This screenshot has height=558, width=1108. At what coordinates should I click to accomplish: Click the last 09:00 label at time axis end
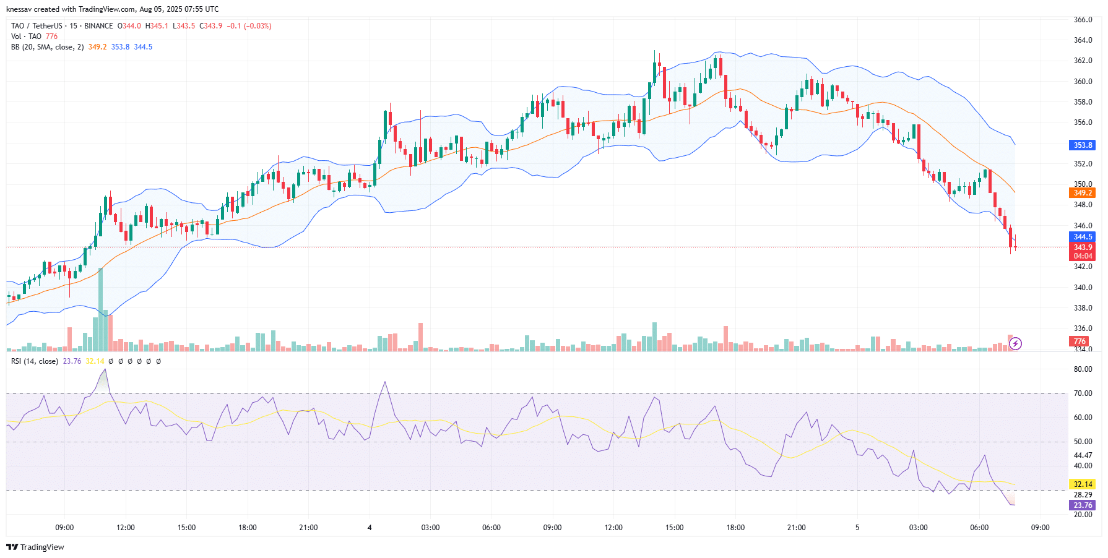[x=1040, y=528]
